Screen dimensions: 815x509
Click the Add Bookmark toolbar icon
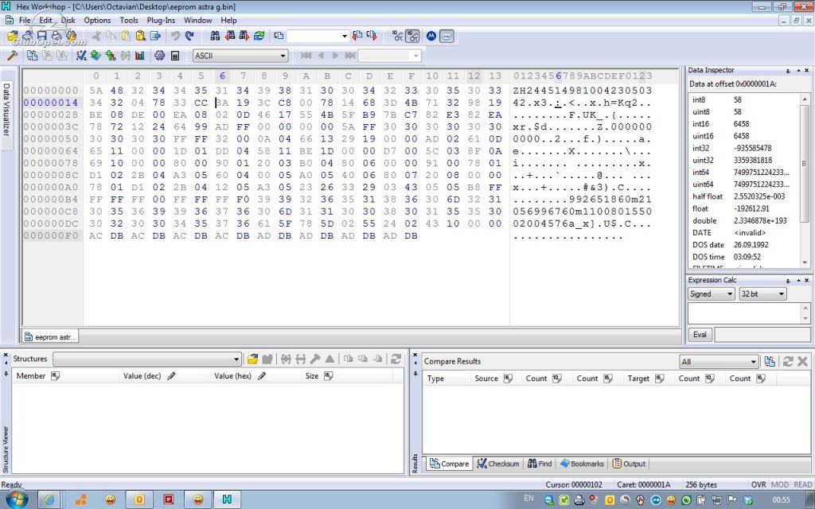(x=96, y=56)
